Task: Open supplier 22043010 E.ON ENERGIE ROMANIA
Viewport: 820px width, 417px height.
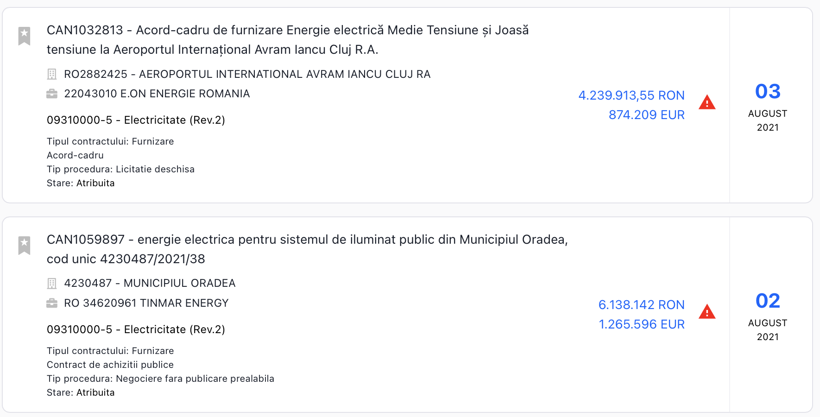Action: [157, 94]
